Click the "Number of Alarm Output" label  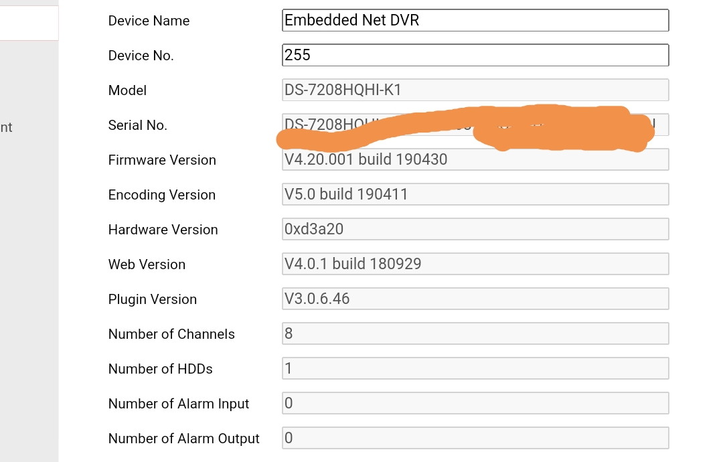184,439
